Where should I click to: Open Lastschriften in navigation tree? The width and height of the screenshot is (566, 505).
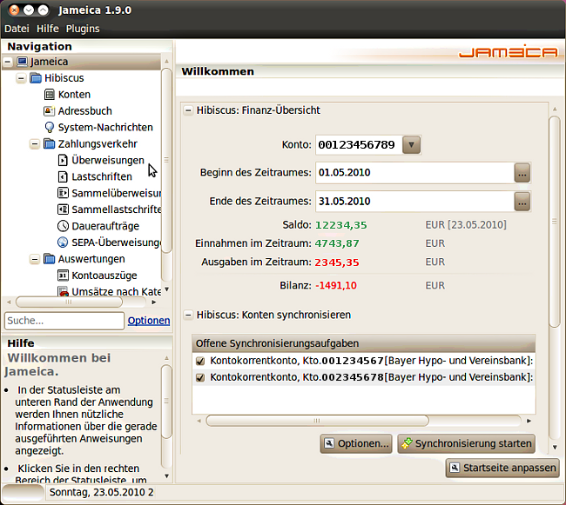pyautogui.click(x=102, y=176)
